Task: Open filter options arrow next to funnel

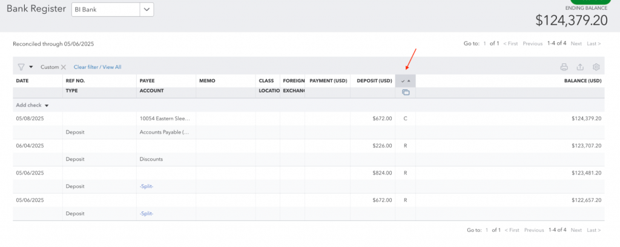Action: click(x=31, y=67)
